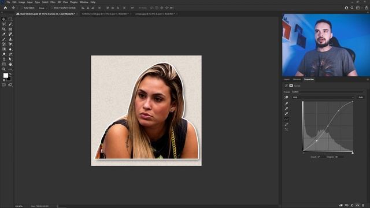Reset default foreground and background colors
Image resolution: width=370 pixels, height=208 pixels.
4,80
